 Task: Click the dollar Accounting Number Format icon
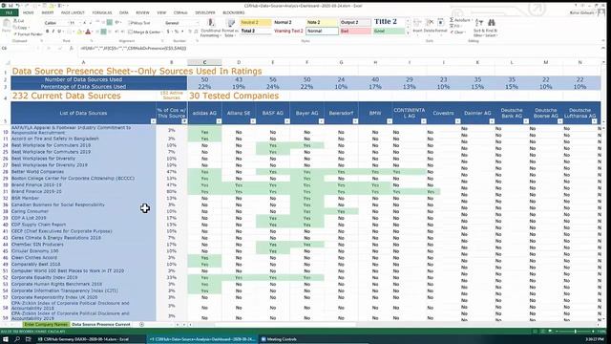click(x=168, y=32)
